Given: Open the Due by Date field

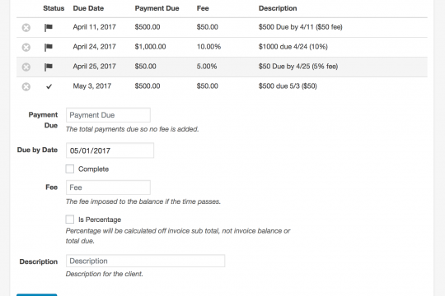Looking at the screenshot, I should [x=110, y=150].
